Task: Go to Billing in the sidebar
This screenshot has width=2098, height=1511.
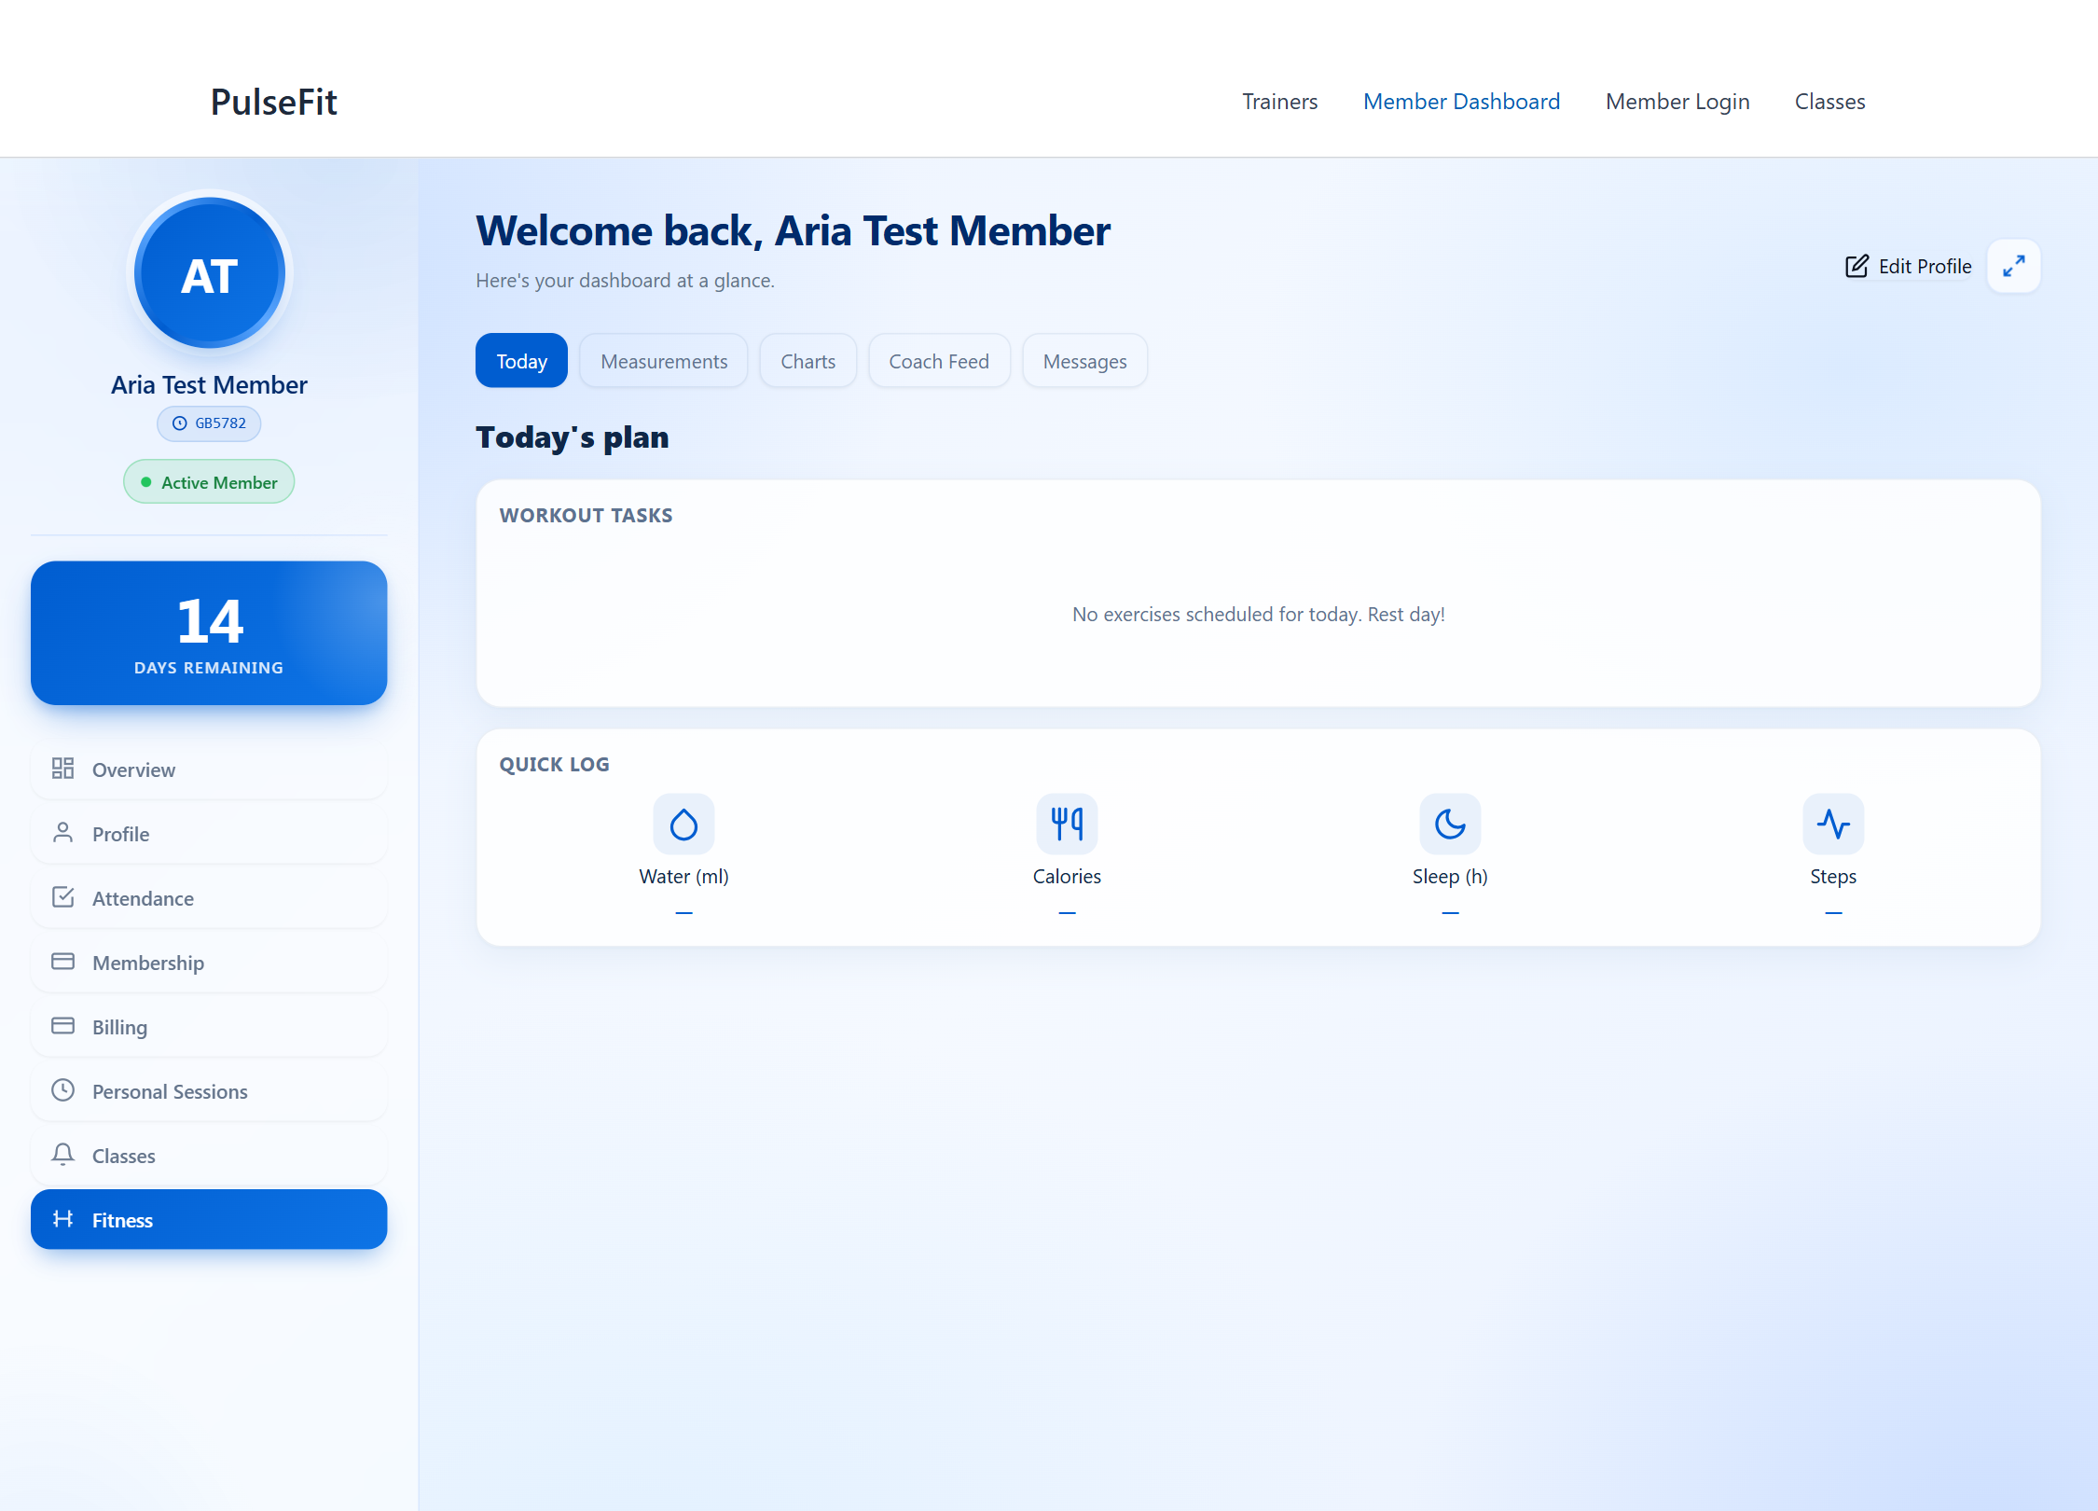Action: 209,1027
